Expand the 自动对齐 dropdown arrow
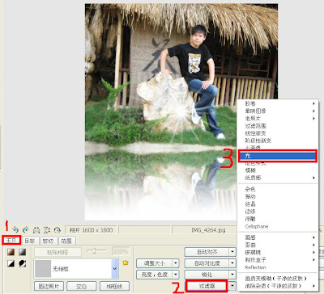Viewport: 324px width, 294px height. pyautogui.click(x=232, y=252)
